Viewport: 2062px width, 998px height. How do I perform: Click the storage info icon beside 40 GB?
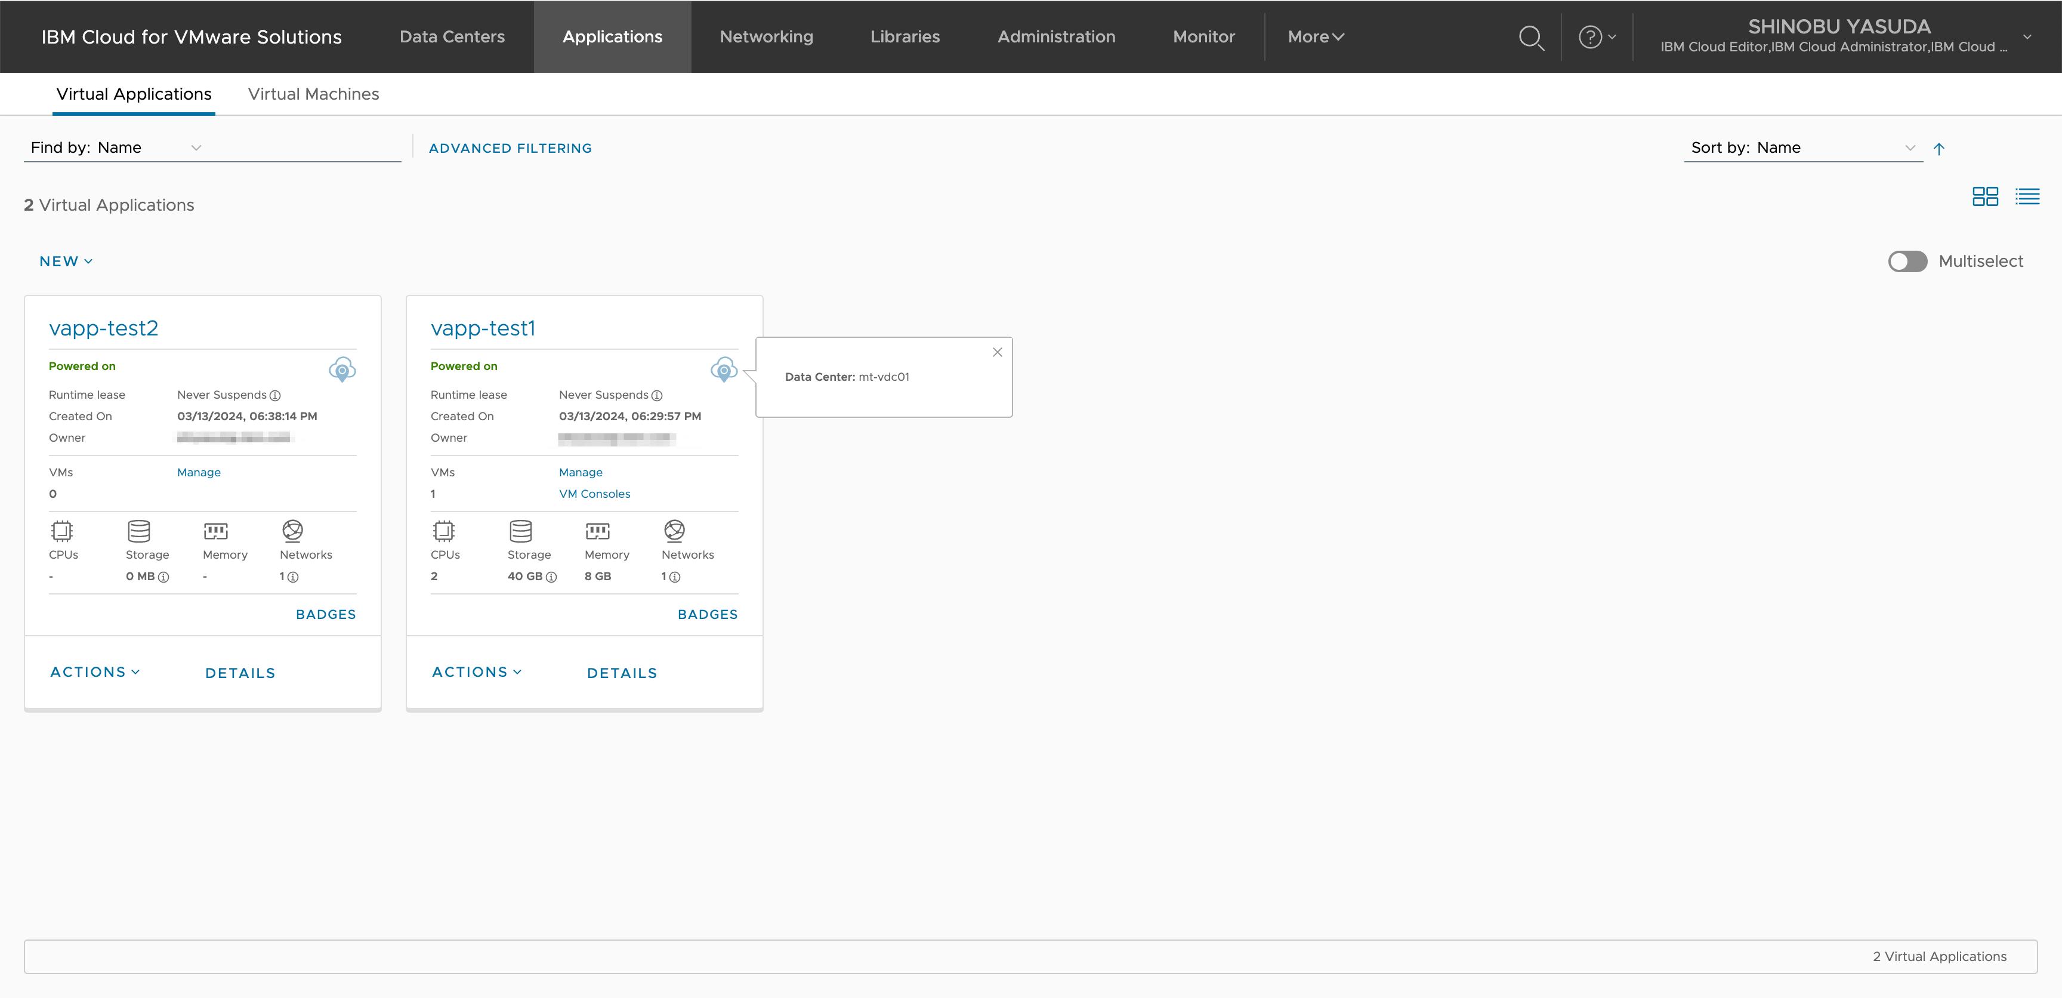(551, 578)
